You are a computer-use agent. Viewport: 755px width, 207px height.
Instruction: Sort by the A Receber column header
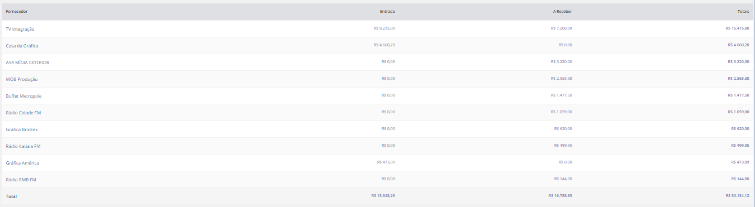(562, 12)
